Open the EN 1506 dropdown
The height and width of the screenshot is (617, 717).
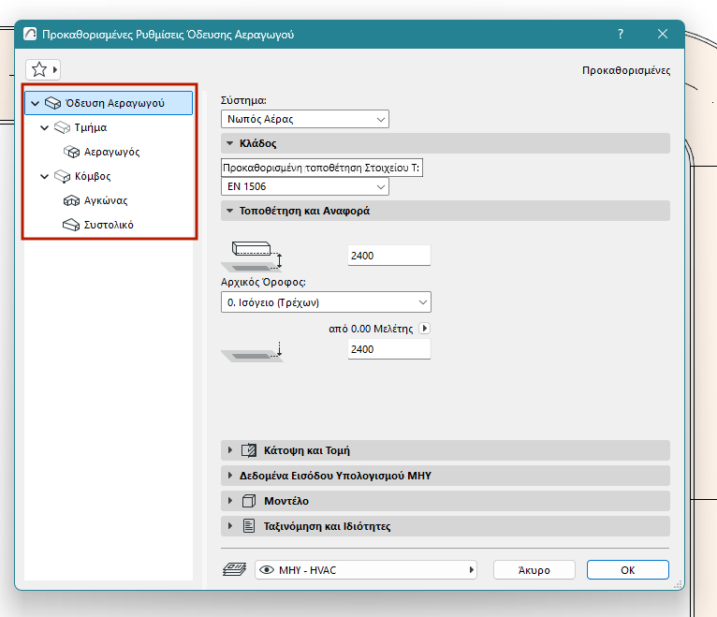click(305, 186)
